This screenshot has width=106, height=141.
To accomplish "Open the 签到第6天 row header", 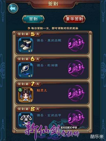I will click(x=28, y=59).
